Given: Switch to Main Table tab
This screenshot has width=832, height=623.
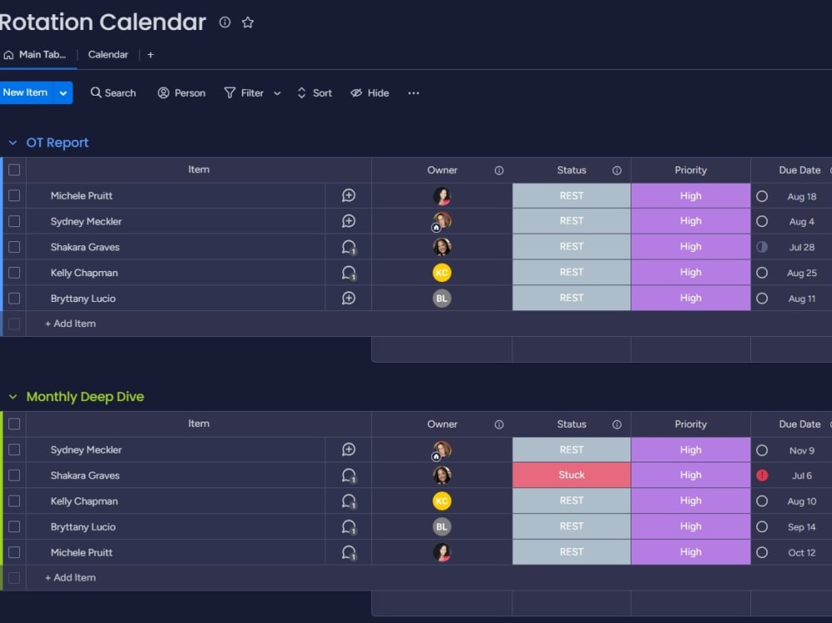Looking at the screenshot, I should [x=35, y=55].
